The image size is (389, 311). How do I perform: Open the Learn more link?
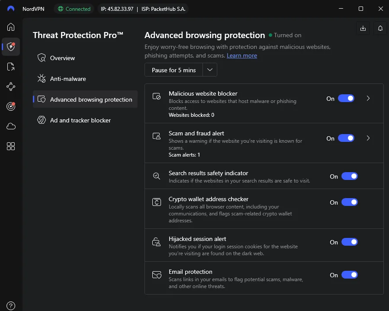pos(241,55)
